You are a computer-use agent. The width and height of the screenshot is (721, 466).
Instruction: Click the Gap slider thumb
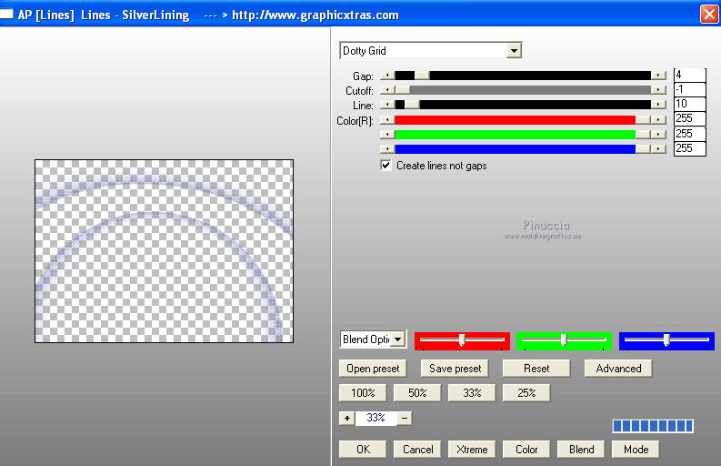422,76
